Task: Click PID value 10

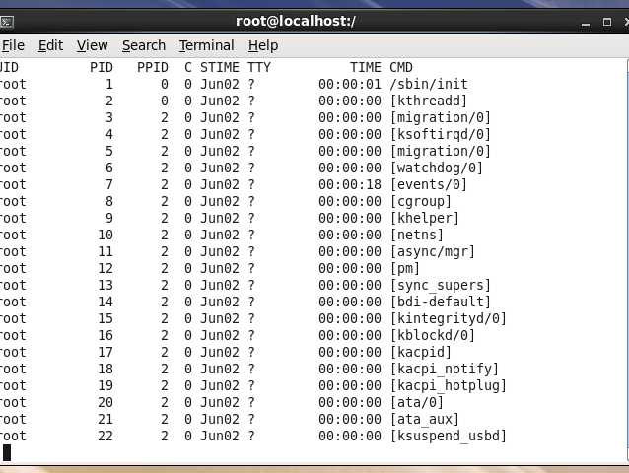Action: pos(105,235)
